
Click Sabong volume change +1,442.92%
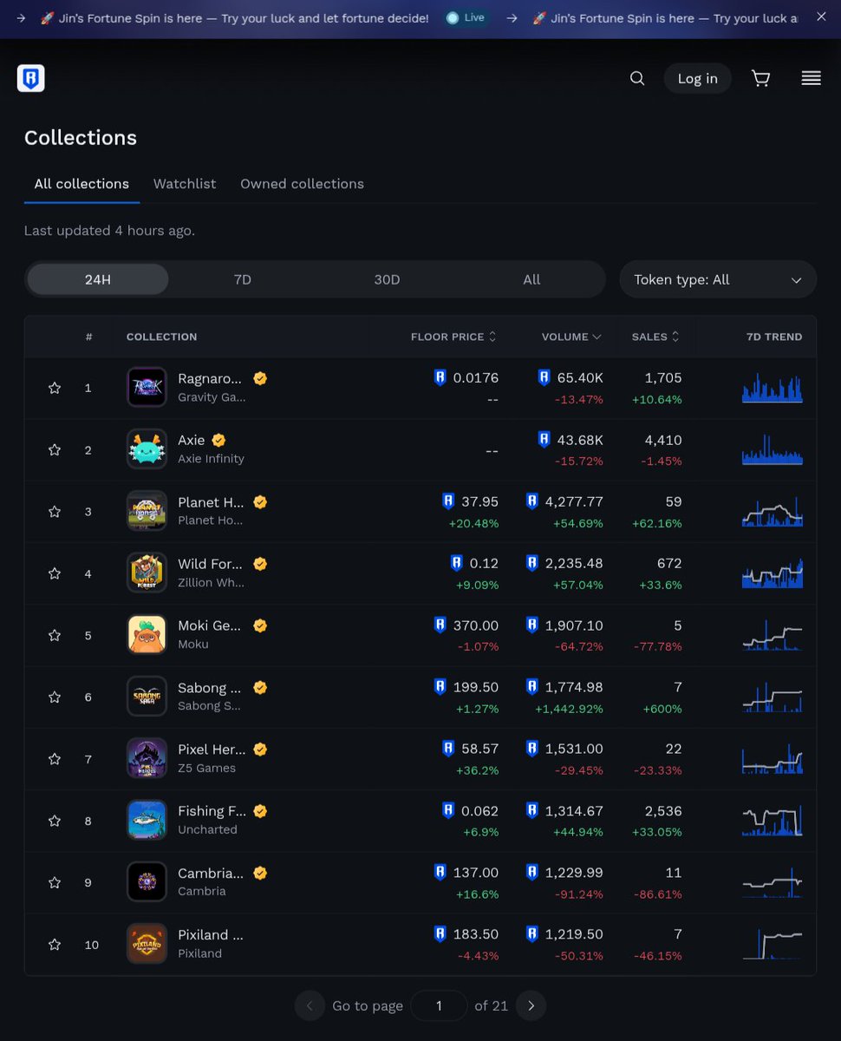pos(569,709)
